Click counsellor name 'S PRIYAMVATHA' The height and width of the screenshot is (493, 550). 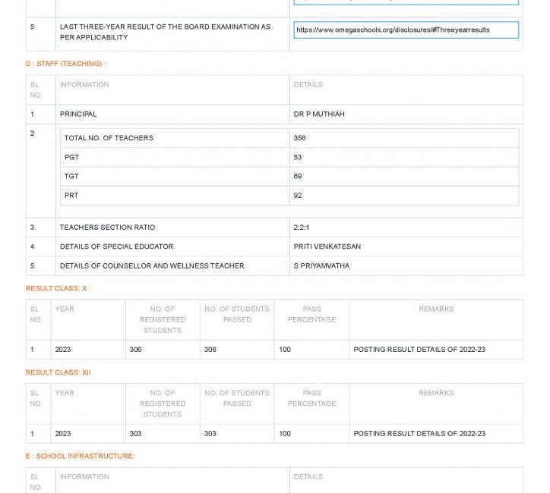pos(322,266)
